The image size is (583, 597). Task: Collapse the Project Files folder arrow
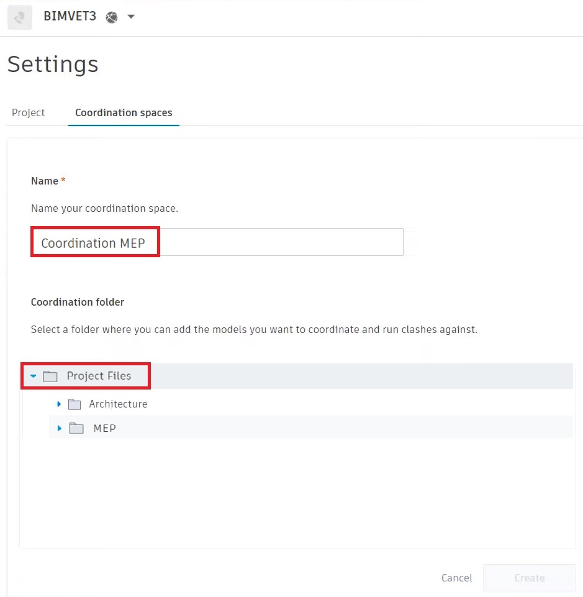[33, 376]
